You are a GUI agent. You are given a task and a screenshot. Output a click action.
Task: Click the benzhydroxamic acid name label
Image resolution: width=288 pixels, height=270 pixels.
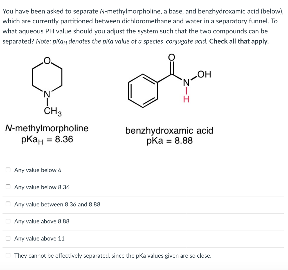pyautogui.click(x=169, y=130)
